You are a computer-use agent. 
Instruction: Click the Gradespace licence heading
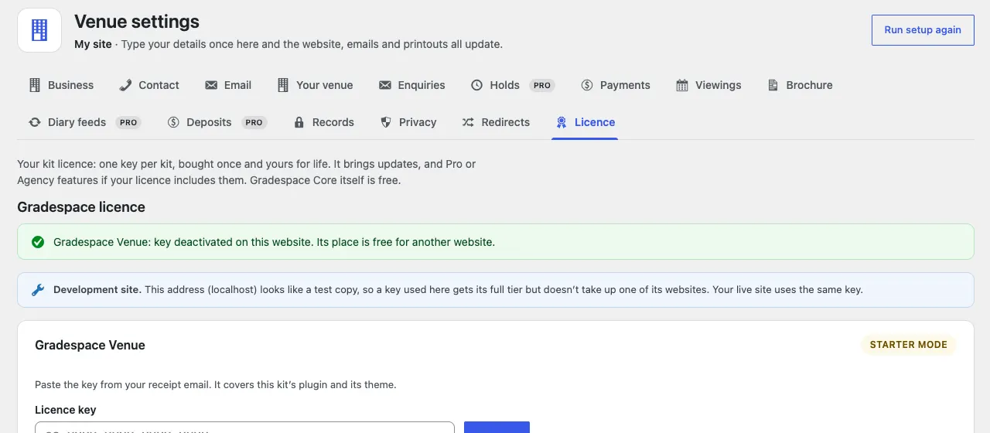pos(81,207)
